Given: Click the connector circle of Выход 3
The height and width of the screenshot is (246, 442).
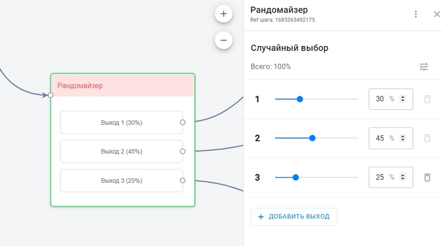Looking at the screenshot, I should 183,180.
